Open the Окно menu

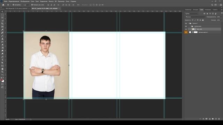pos(67,1)
